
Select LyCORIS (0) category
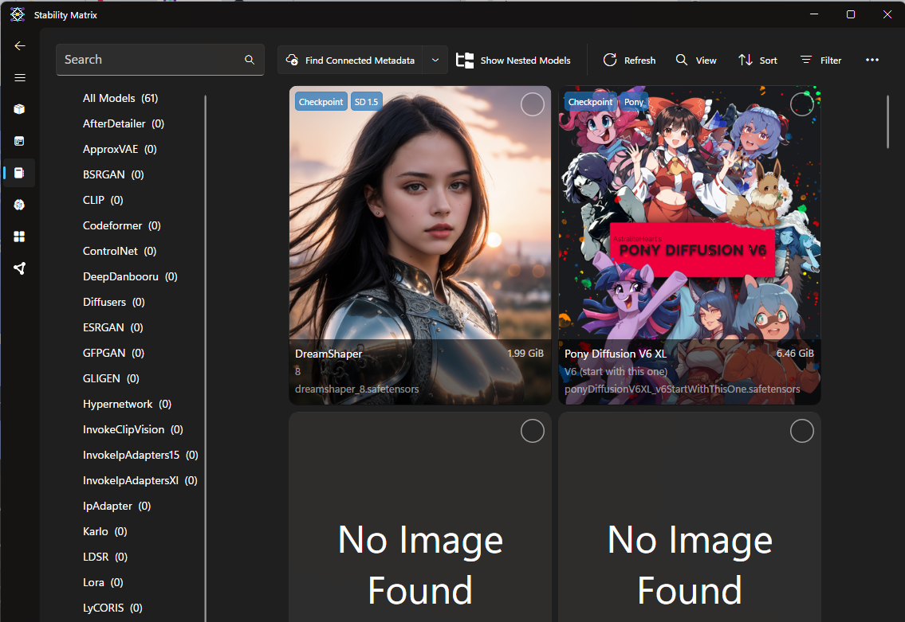click(112, 608)
